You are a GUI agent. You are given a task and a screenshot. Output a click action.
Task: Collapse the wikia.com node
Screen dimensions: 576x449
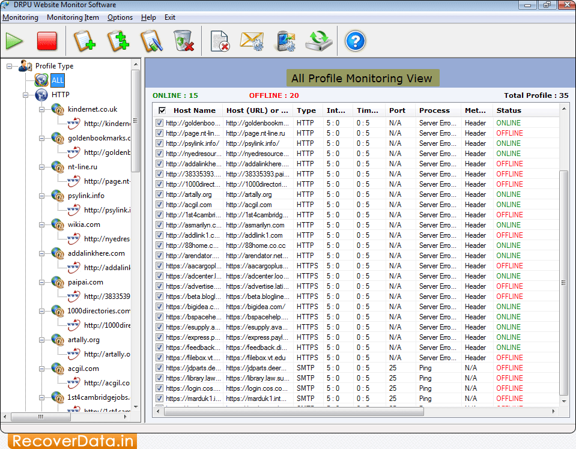click(41, 224)
